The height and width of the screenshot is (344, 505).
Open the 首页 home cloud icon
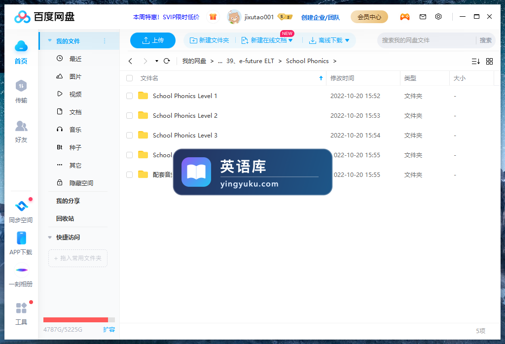tap(21, 47)
